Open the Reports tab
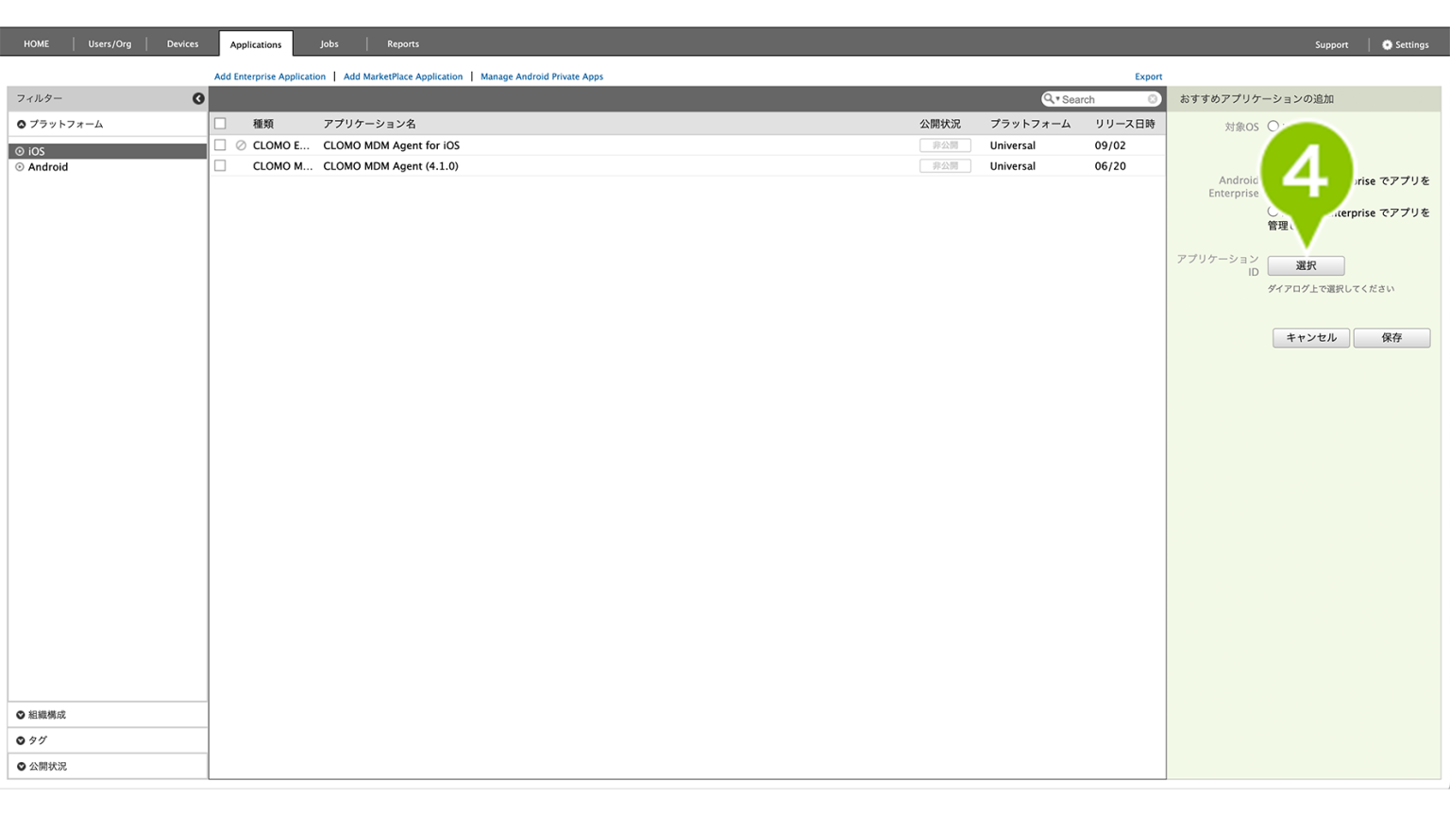 click(402, 44)
